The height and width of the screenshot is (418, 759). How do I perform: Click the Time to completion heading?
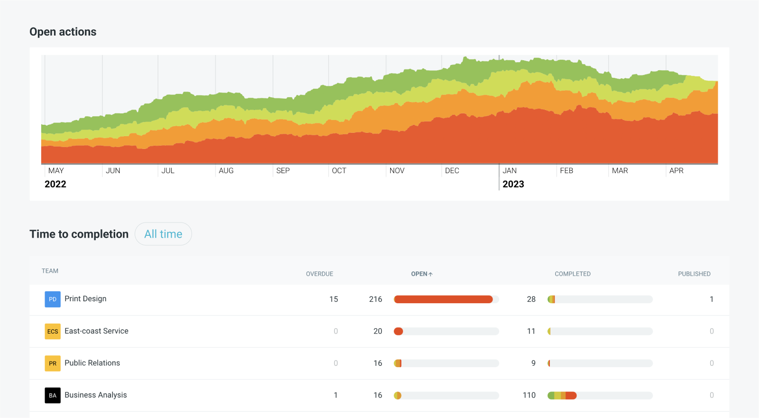[79, 234]
